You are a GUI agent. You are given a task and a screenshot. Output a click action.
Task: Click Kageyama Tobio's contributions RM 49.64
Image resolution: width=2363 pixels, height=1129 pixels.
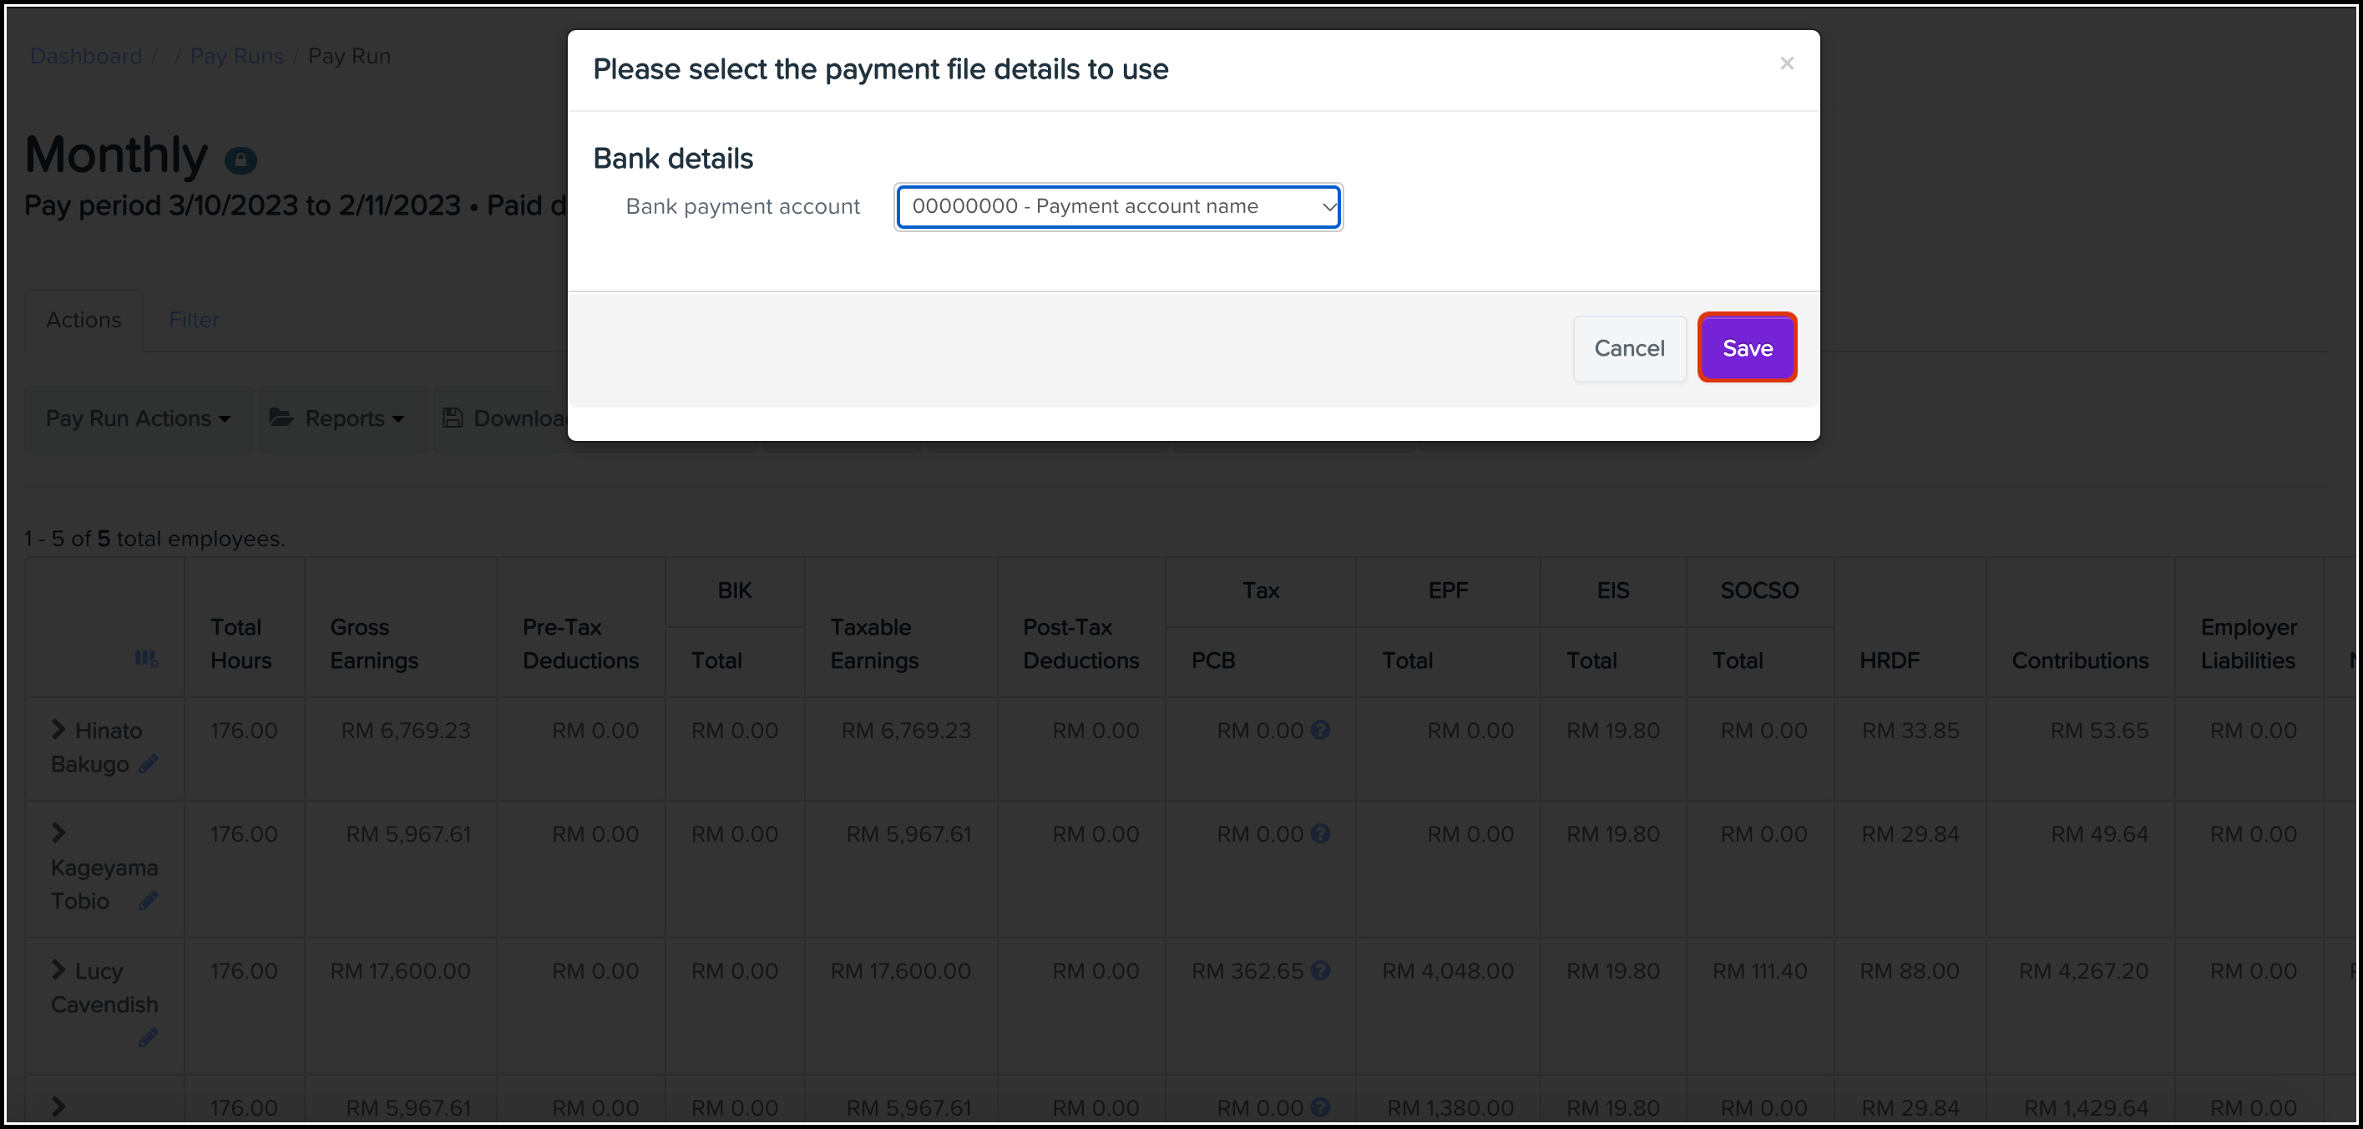(x=2100, y=833)
